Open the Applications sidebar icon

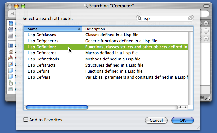pyautogui.click(x=11, y=58)
